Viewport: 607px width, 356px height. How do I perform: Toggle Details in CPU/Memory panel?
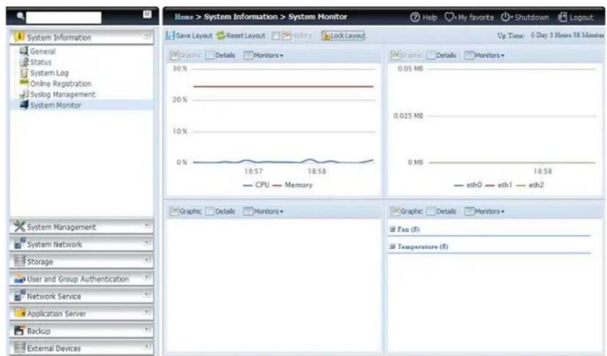tap(221, 55)
